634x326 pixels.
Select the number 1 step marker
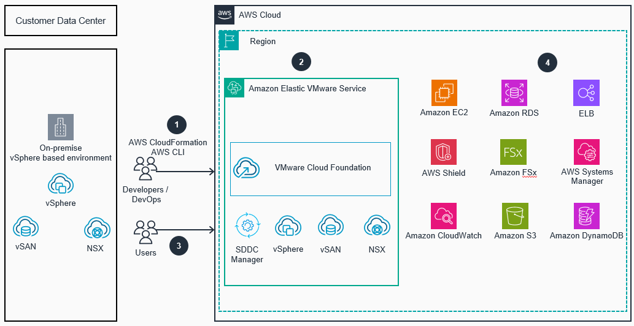[177, 125]
